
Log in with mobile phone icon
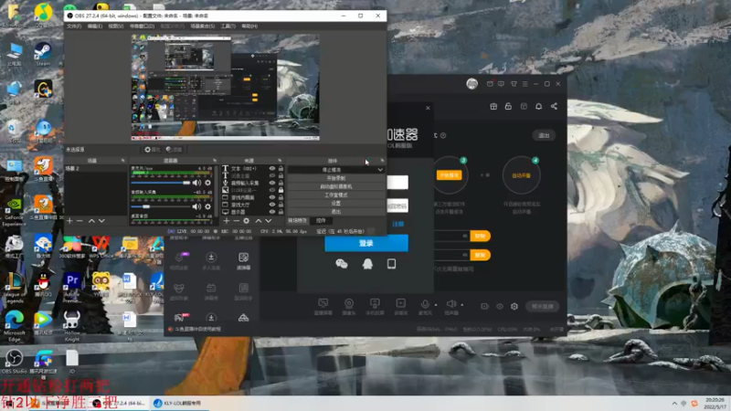[392, 264]
